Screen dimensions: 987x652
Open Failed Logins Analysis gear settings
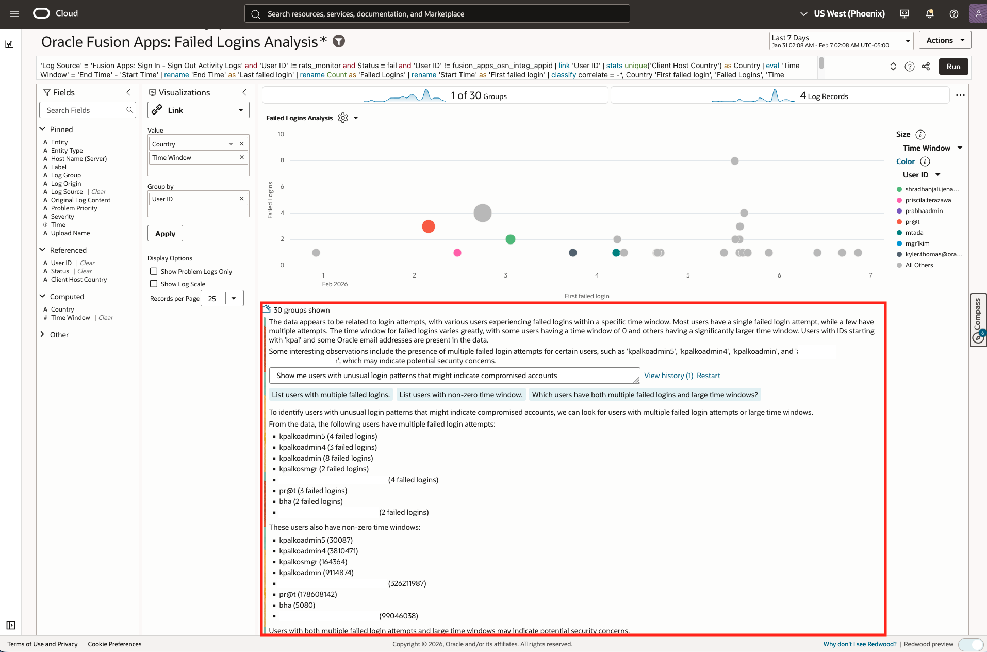(343, 118)
